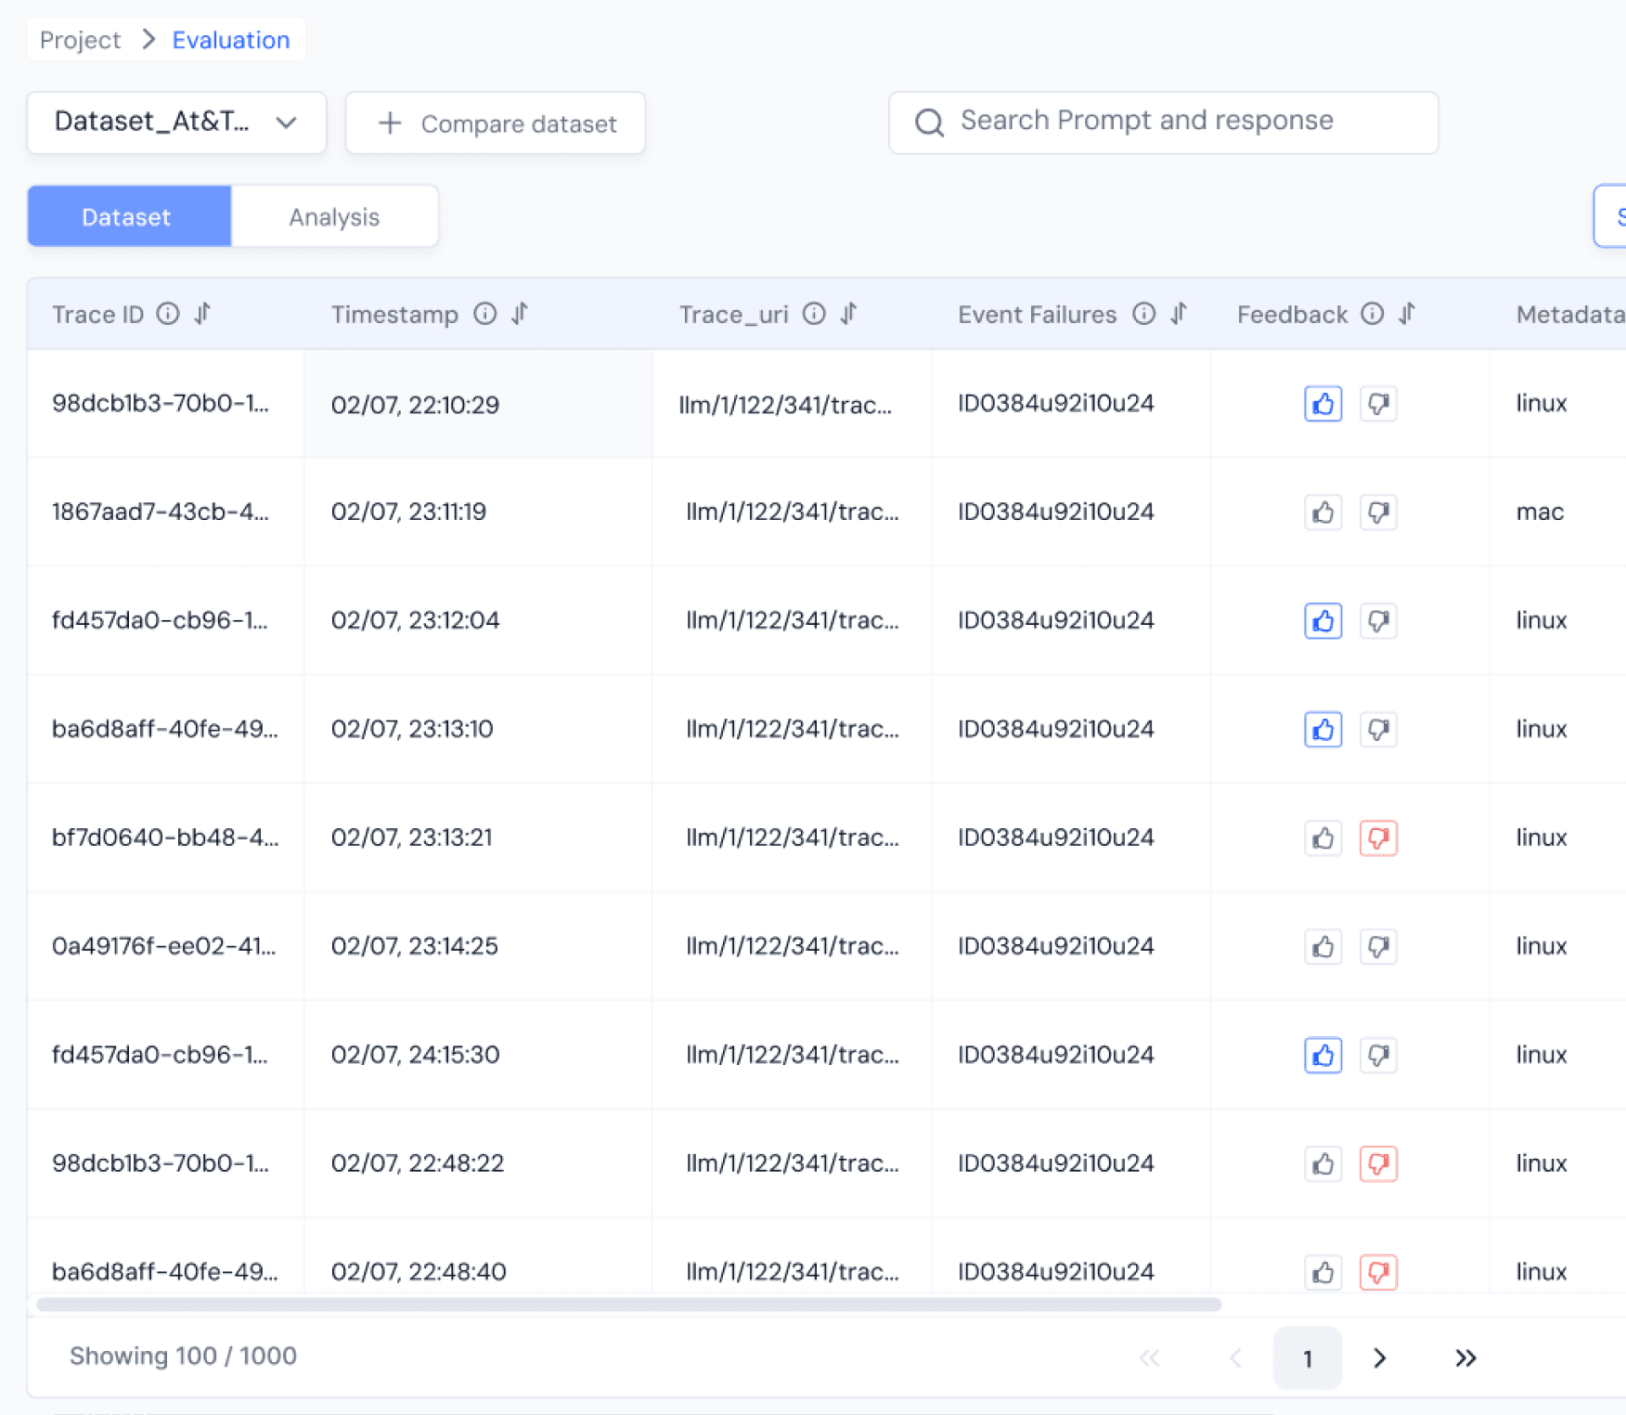This screenshot has width=1626, height=1415.
Task: Toggle red thumbs down for 23:13:21 row
Action: click(1378, 837)
